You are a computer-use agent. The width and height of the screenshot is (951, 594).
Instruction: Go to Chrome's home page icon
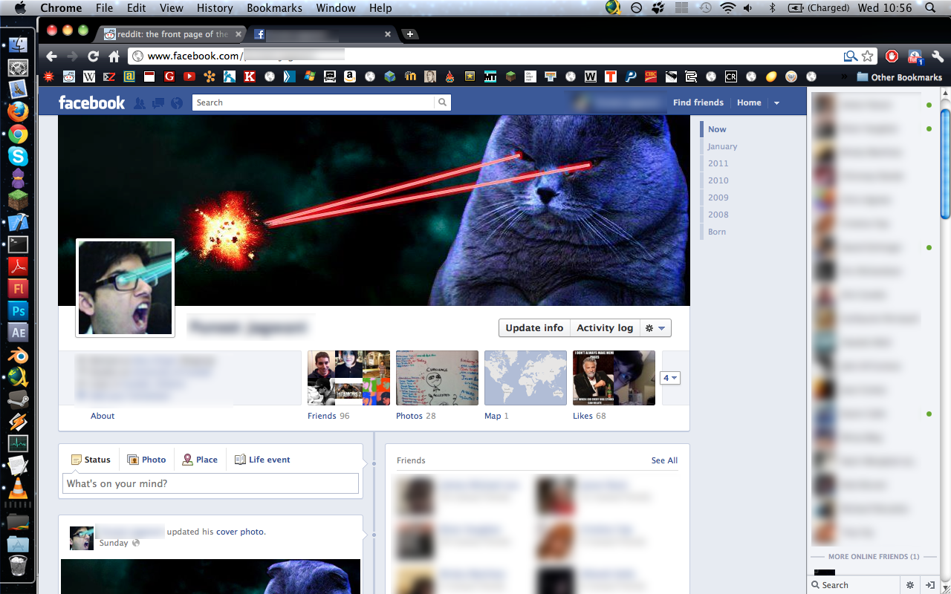pyautogui.click(x=114, y=56)
